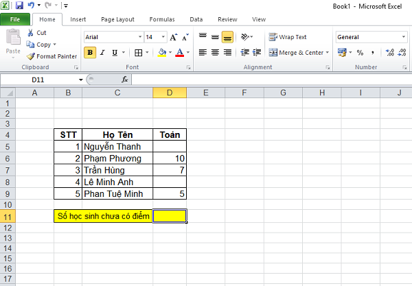Switch to the Formulas tab
This screenshot has width=412, height=286.
pyautogui.click(x=162, y=19)
